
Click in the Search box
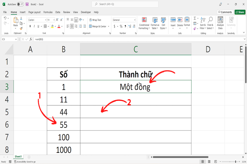125,4
